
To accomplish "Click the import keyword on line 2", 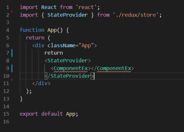I will (x=29, y=15).
